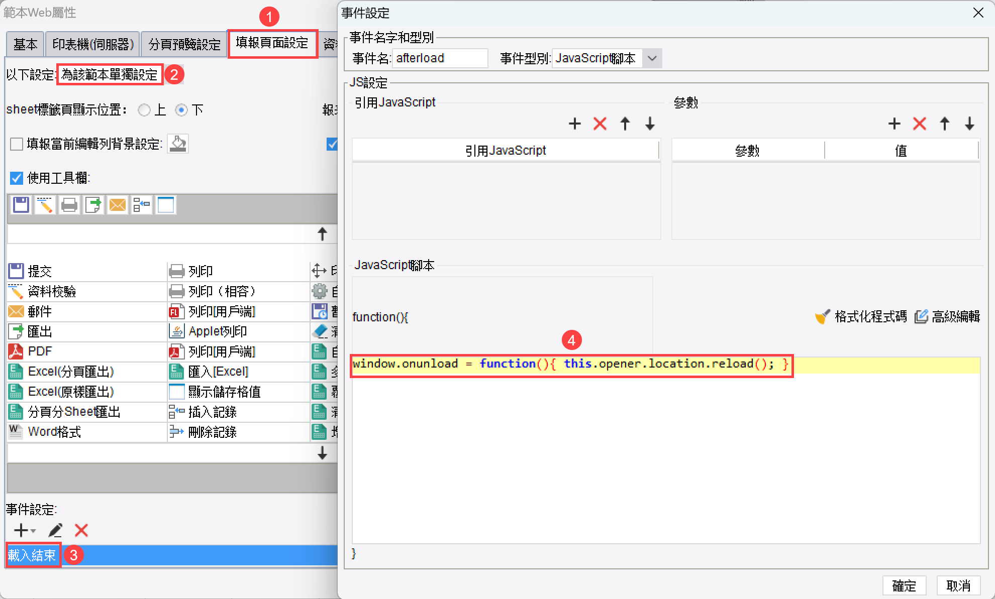The width and height of the screenshot is (995, 599).
Task: Delete selected 參數 using red X icon
Action: 920,124
